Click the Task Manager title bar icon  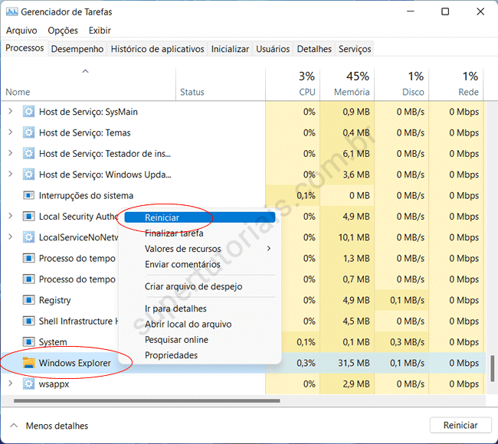pyautogui.click(x=11, y=11)
